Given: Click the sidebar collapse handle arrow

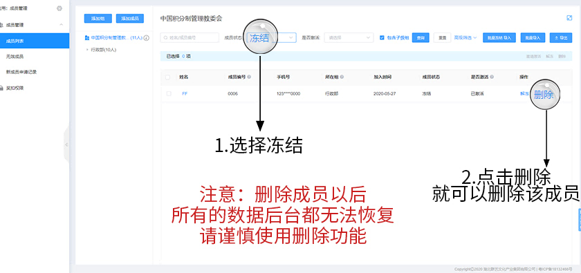Looking at the screenshot, I should pyautogui.click(x=66, y=145).
